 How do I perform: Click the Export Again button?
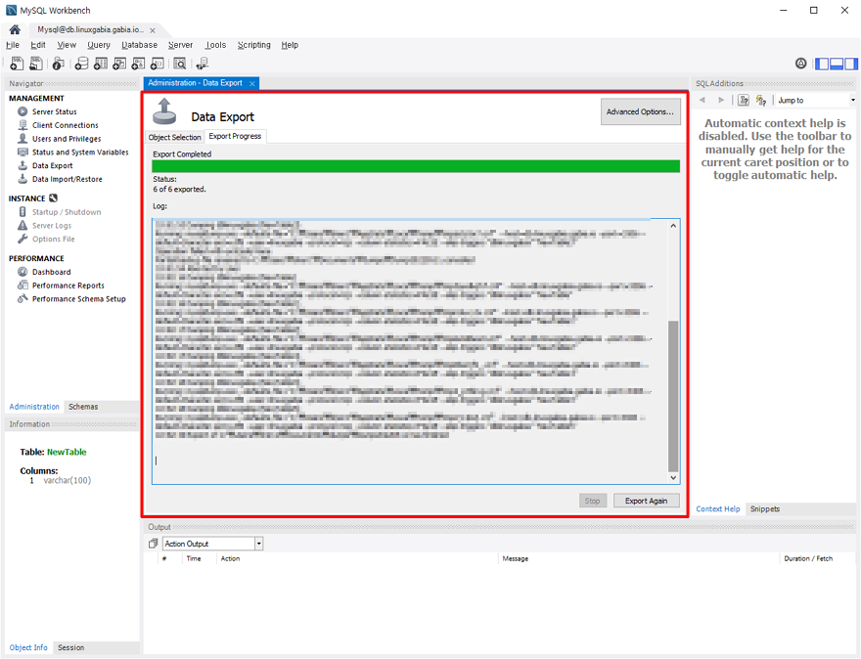(646, 501)
